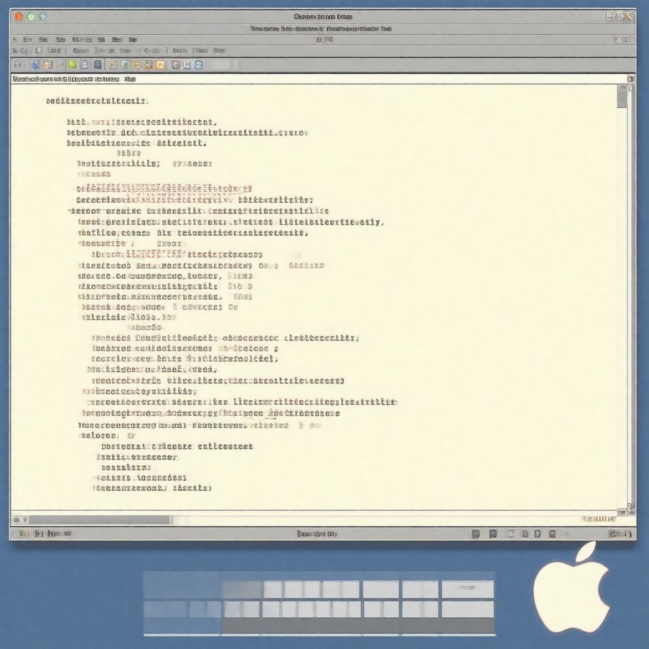This screenshot has height=649, width=649.
Task: Select the green syntax-check toolbar icon
Action: click(x=72, y=65)
